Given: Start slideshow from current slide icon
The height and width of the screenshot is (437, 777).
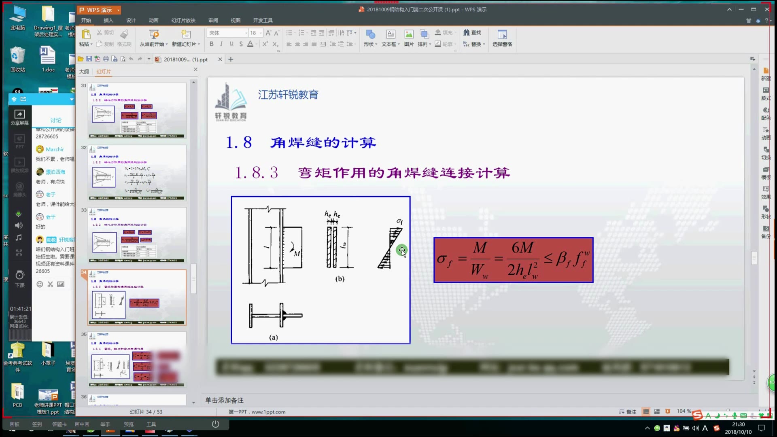Looking at the screenshot, I should coord(154,34).
